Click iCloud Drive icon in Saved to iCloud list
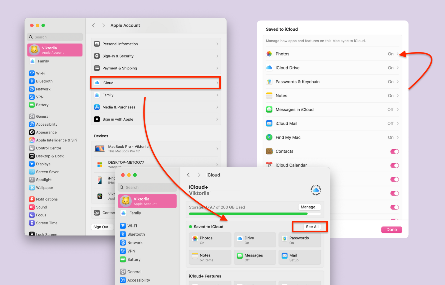 coord(269,68)
